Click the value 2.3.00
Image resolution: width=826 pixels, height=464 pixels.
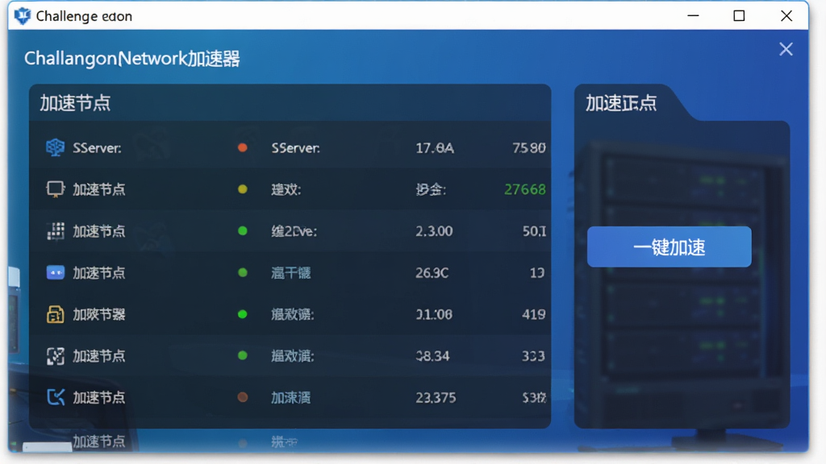click(434, 231)
